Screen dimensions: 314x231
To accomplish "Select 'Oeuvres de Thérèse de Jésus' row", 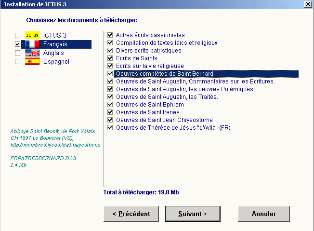I will point(173,128).
